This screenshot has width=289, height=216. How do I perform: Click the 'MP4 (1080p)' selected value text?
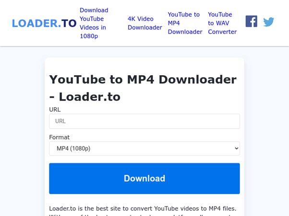[73, 148]
